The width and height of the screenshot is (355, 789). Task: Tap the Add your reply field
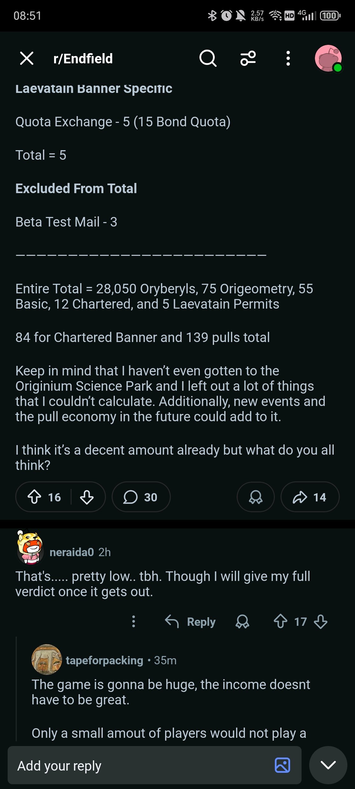tap(140, 765)
